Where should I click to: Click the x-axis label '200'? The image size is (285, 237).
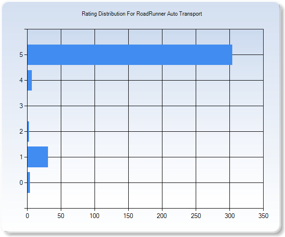point(162,216)
